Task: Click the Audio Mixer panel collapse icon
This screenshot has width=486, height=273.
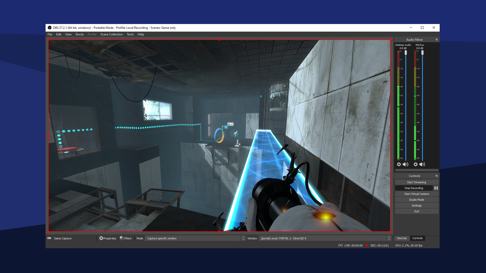Action: point(436,39)
